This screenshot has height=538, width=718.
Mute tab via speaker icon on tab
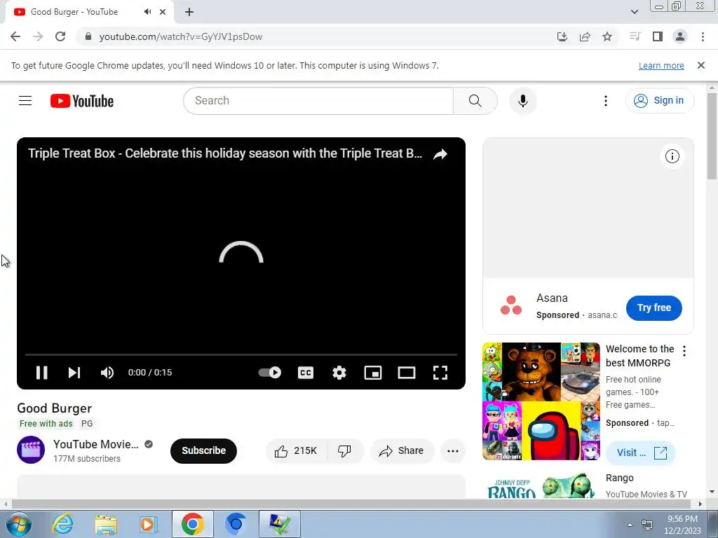(147, 12)
